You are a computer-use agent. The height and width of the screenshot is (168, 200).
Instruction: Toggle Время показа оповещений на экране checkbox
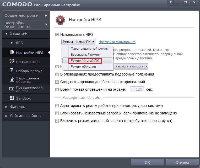coord(57,90)
